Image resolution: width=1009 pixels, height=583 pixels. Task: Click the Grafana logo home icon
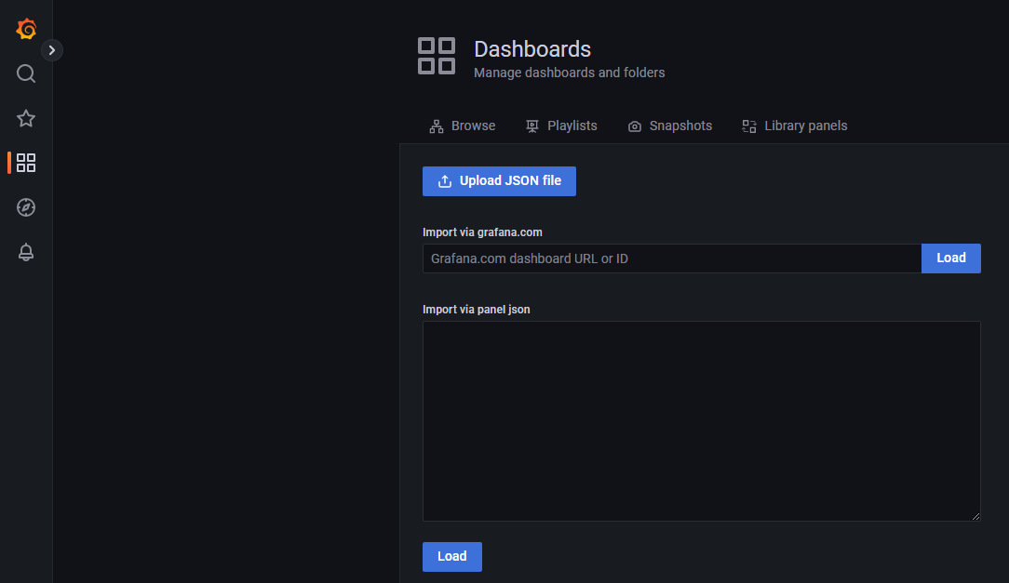pos(26,29)
